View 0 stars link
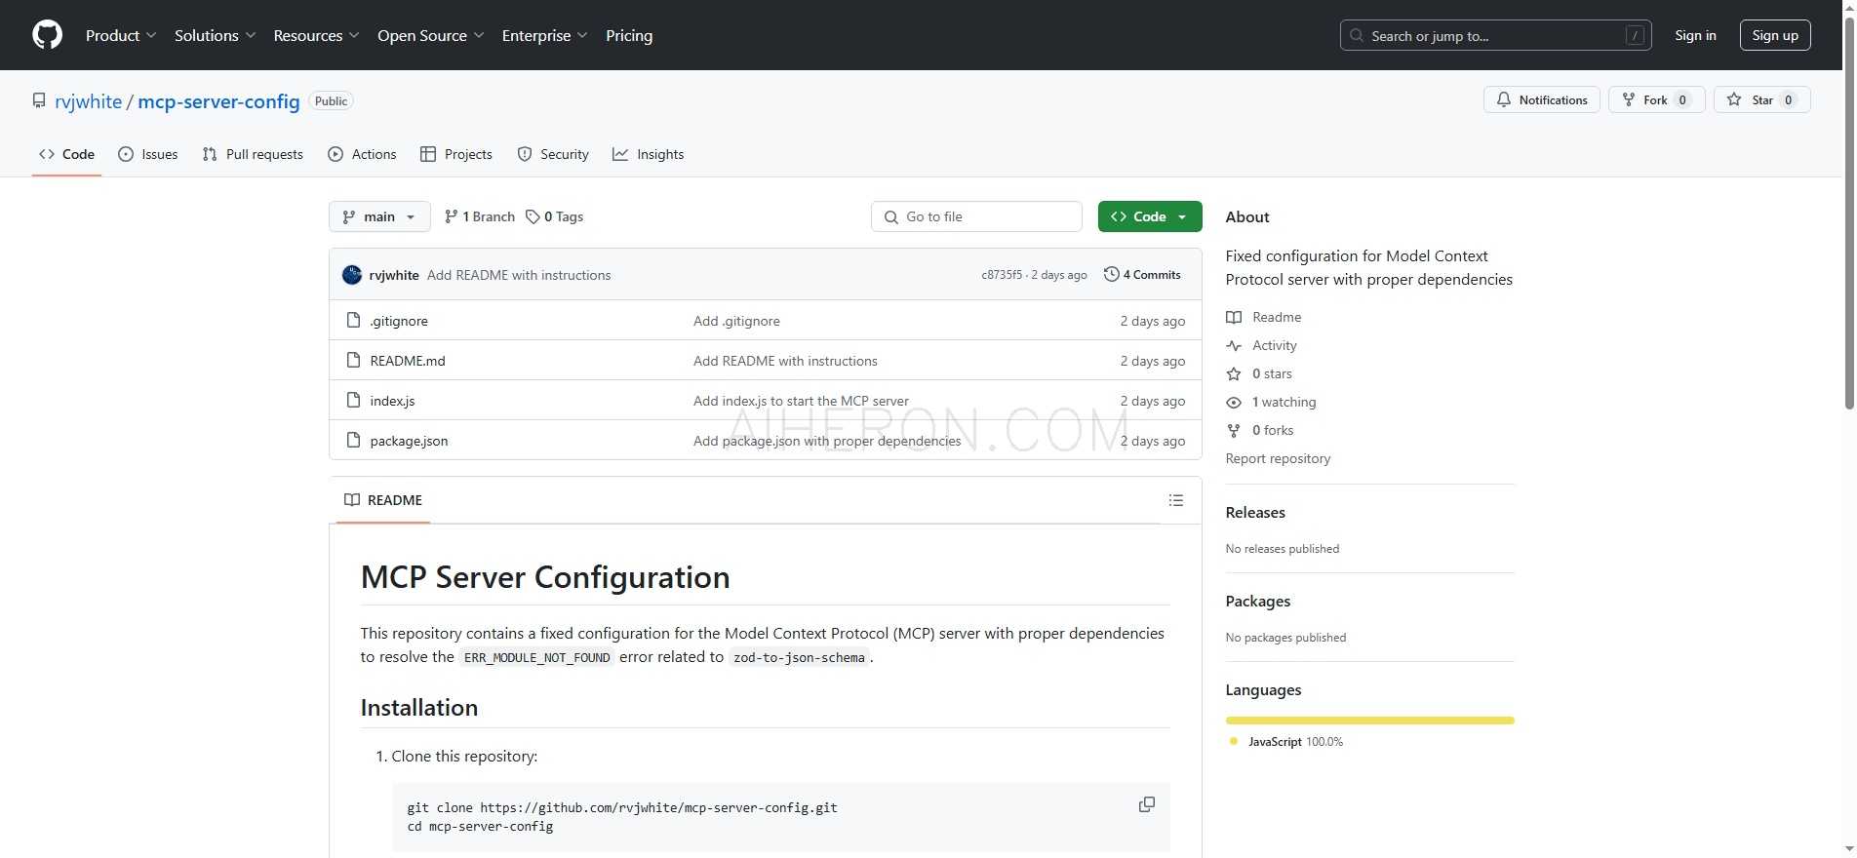The width and height of the screenshot is (1857, 858). point(1259,373)
